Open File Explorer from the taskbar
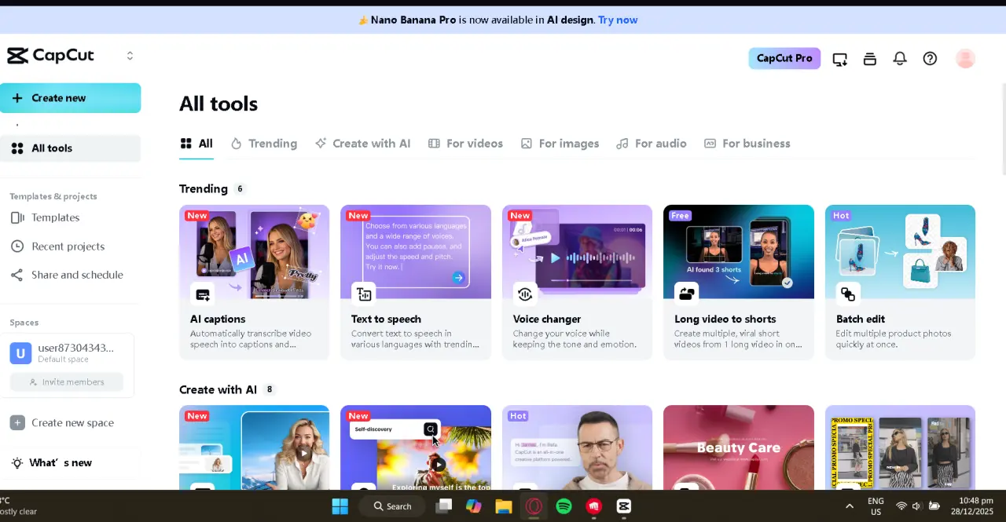 click(x=504, y=506)
